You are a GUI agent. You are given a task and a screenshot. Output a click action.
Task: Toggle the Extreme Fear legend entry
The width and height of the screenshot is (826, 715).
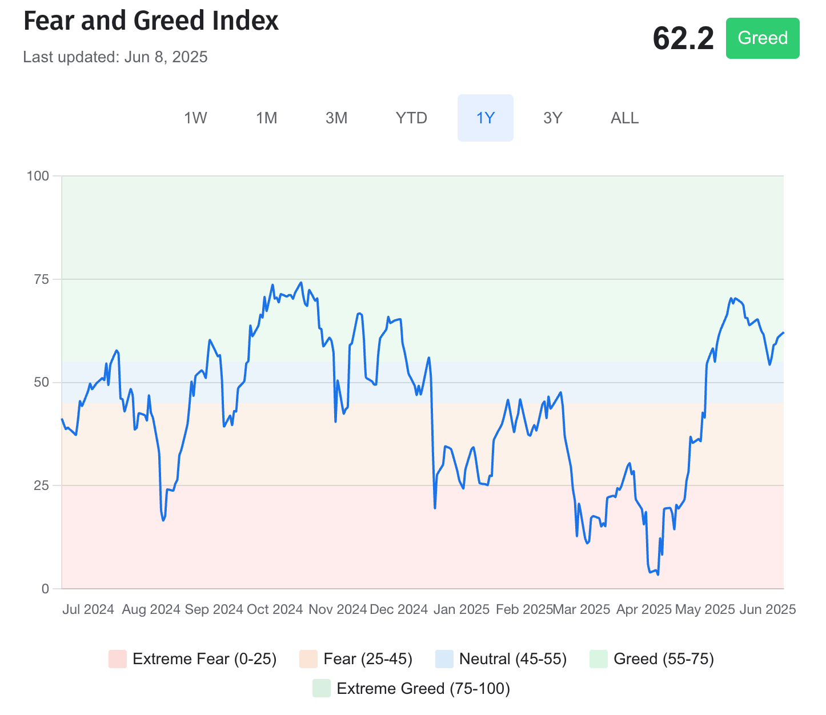coord(205,658)
